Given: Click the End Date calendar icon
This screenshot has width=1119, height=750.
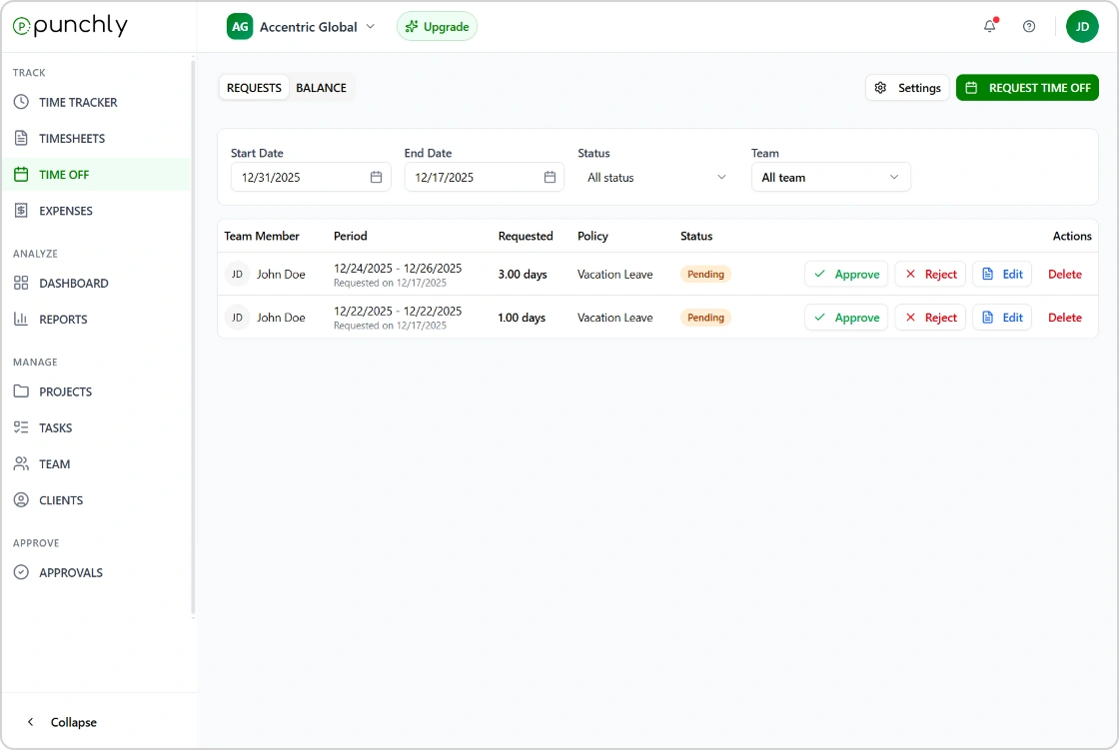Looking at the screenshot, I should point(550,178).
